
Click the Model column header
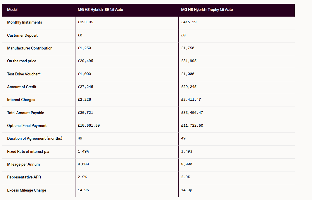(12, 10)
